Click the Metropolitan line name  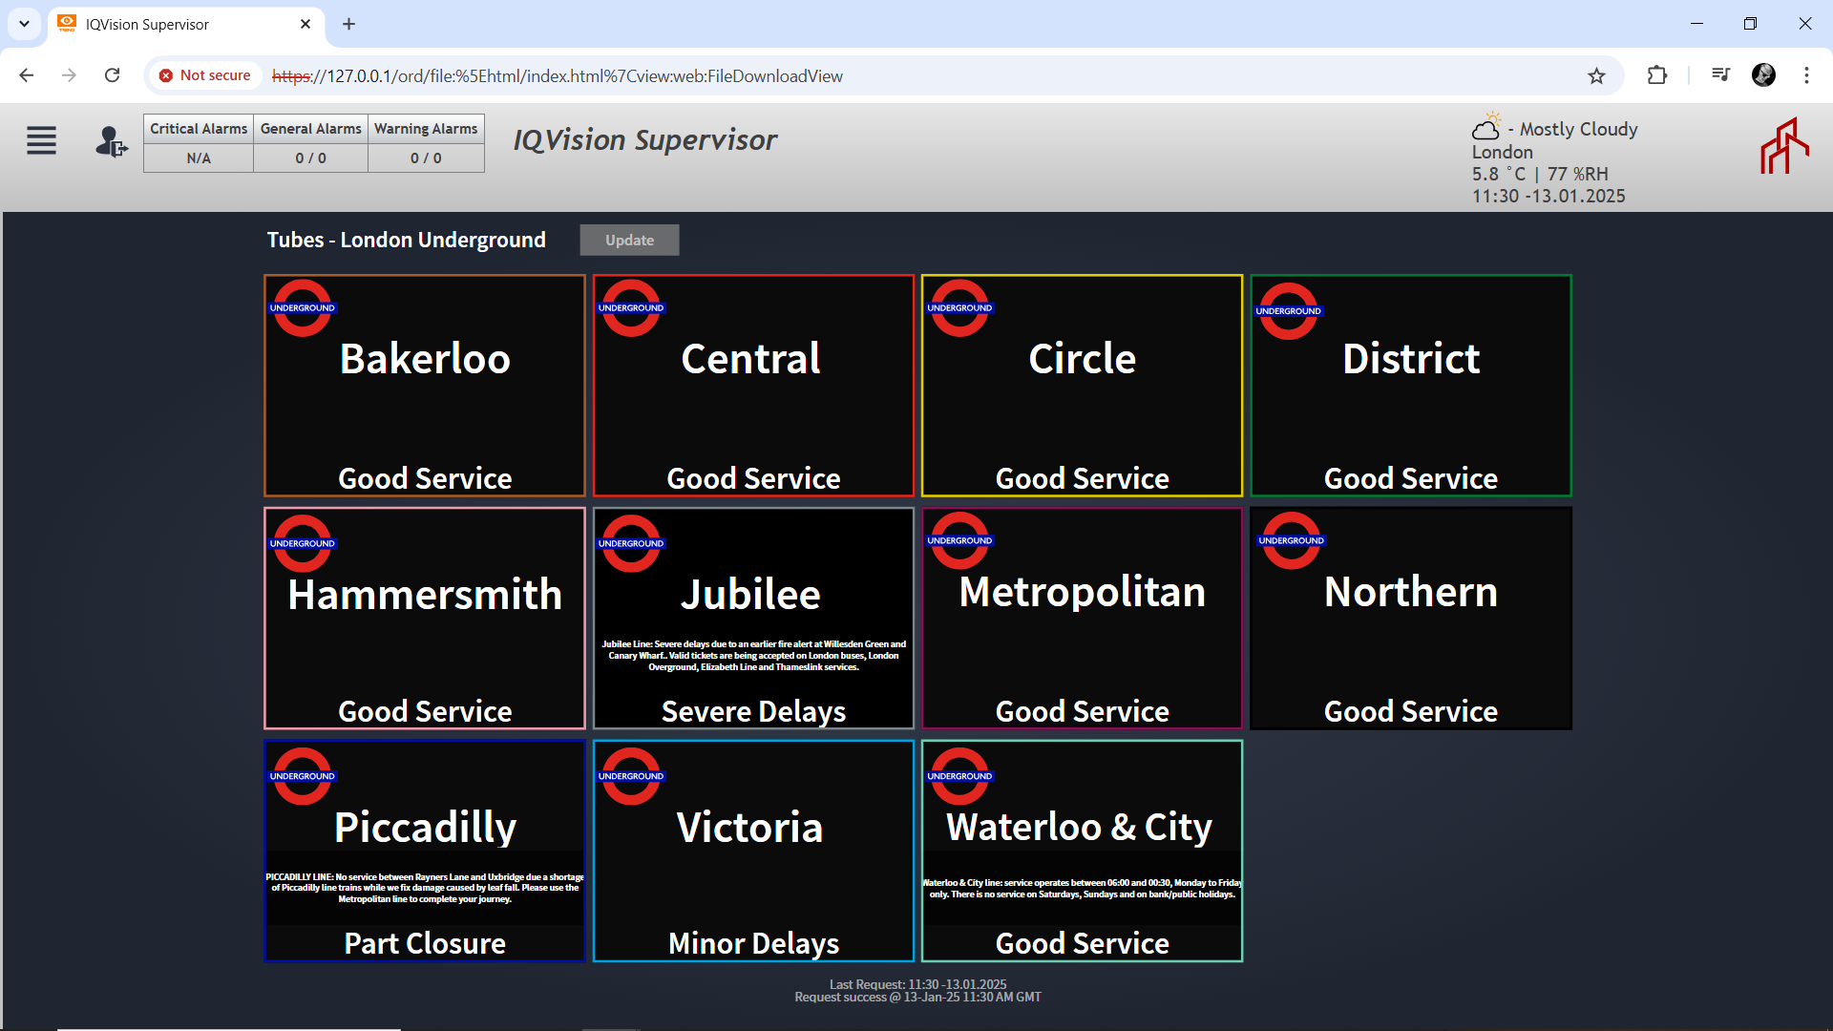[x=1083, y=592]
